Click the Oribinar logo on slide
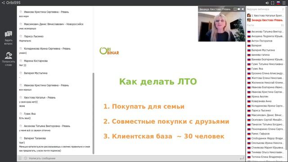This screenshot has width=288, height=162. [109, 51]
